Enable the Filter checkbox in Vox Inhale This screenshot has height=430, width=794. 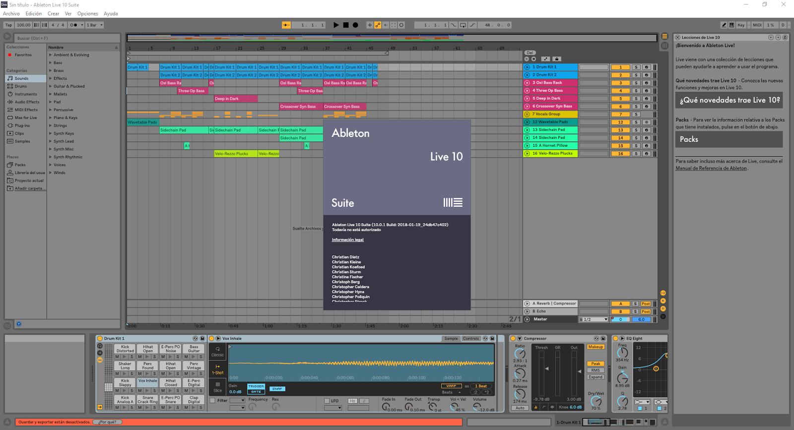click(212, 401)
